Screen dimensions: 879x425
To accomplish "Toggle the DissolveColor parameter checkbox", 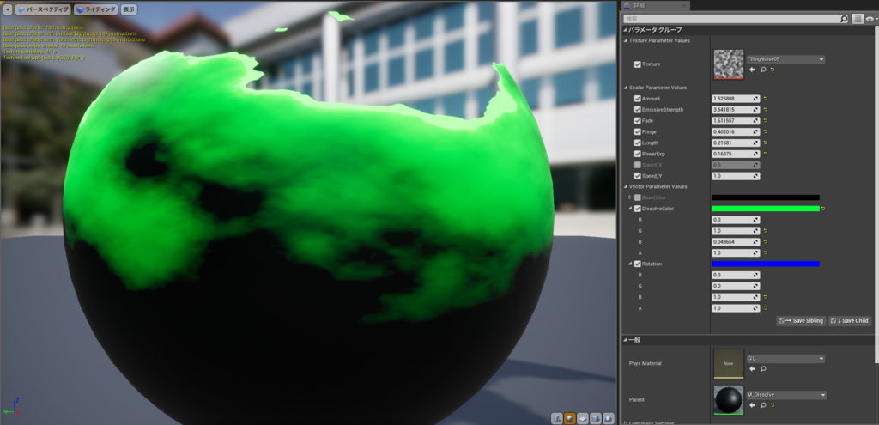I will [x=638, y=209].
